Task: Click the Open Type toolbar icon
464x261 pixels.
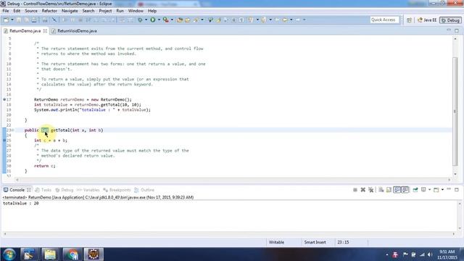Action: pyautogui.click(x=188, y=20)
